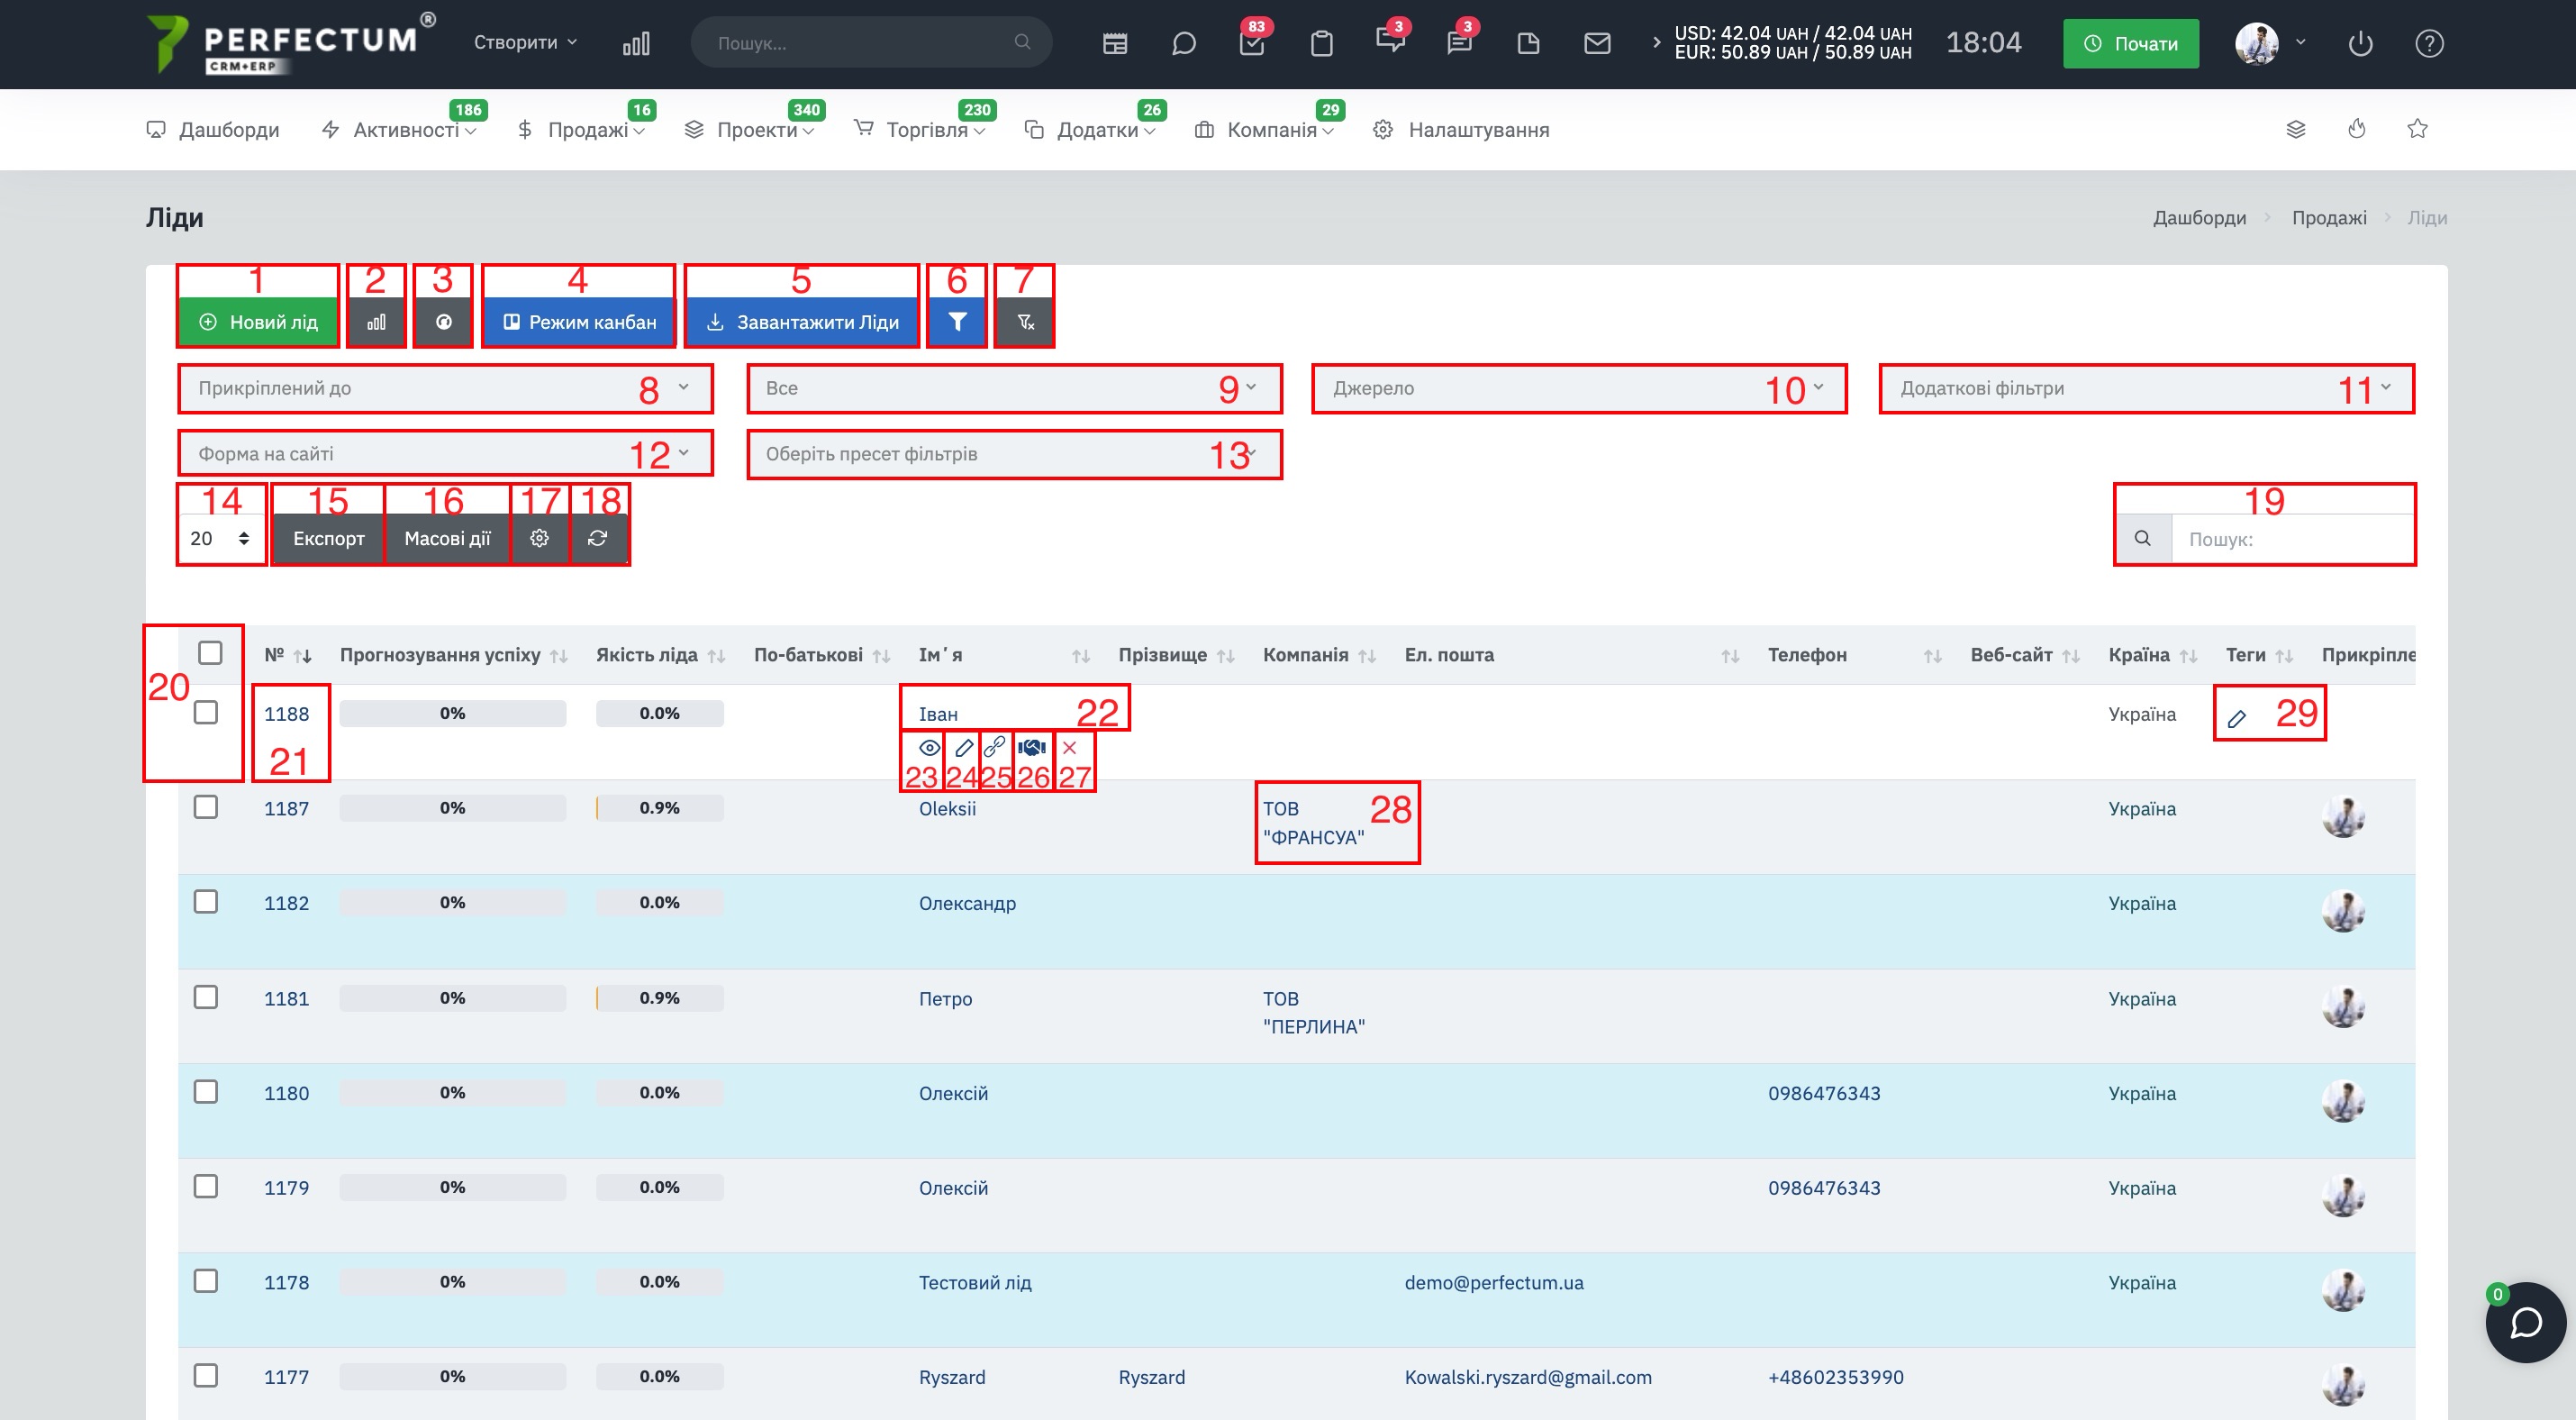Switch to Режим канбан
2576x1420 pixels.
579,322
